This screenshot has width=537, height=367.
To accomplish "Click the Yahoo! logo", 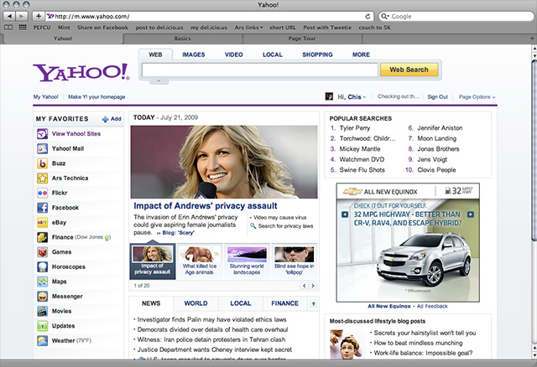I will pos(81,72).
